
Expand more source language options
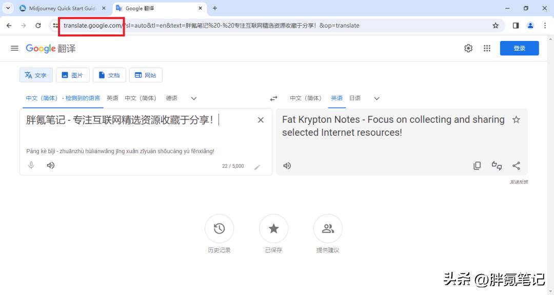(x=194, y=98)
